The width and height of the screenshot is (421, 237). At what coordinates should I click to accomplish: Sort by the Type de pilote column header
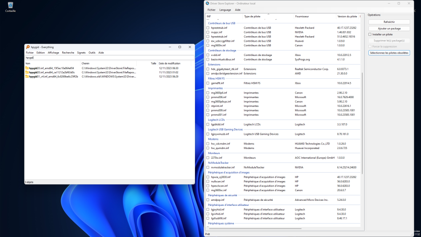pos(252,16)
